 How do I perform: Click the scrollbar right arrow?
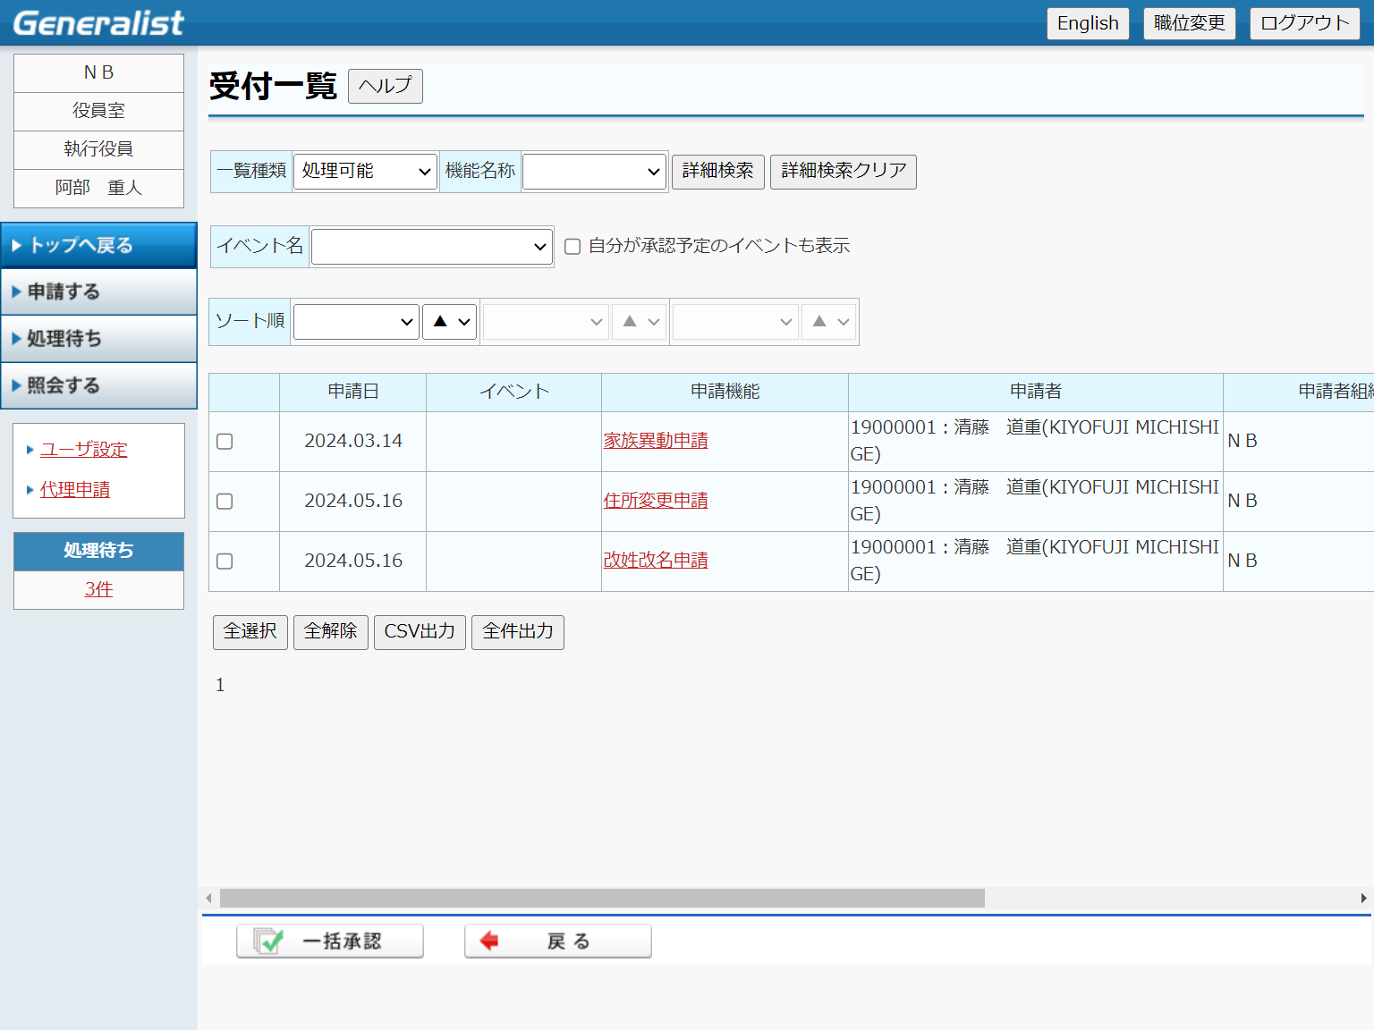click(x=1363, y=898)
